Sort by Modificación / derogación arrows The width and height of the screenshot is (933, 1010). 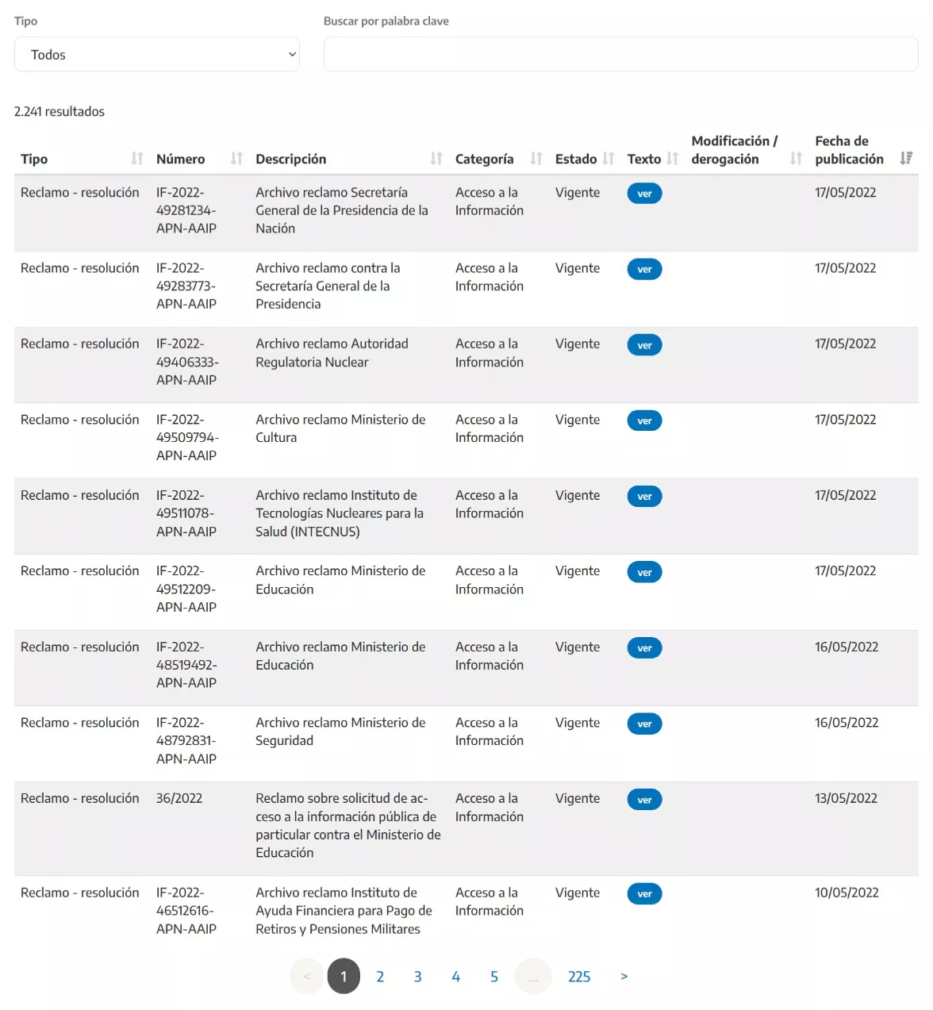pyautogui.click(x=796, y=159)
